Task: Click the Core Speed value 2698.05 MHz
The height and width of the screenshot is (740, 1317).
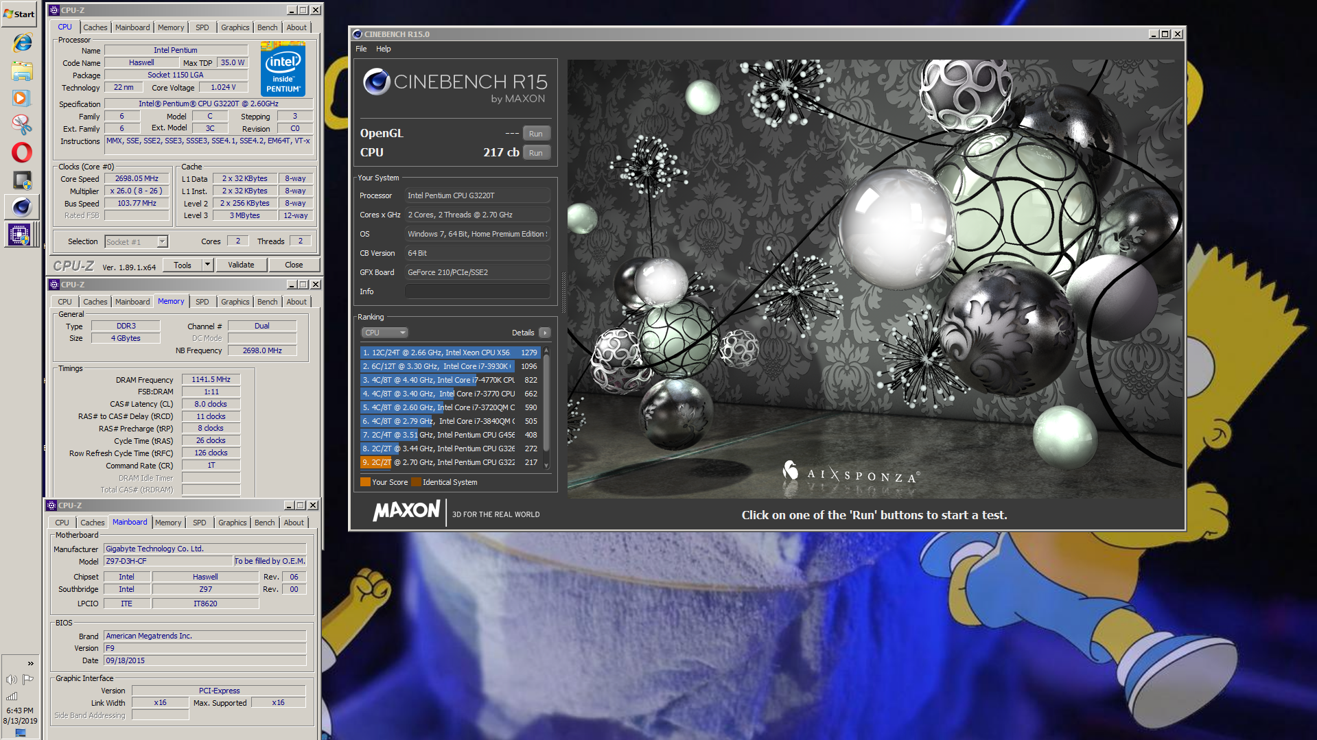Action: point(137,178)
